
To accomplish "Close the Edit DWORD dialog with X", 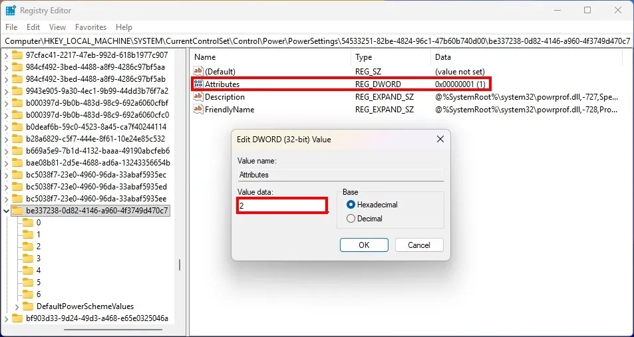I will pos(440,140).
